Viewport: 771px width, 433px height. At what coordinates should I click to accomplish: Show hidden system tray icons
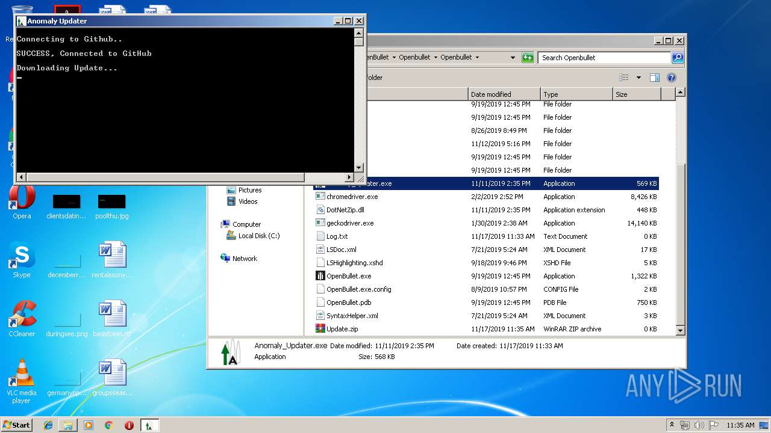coord(672,425)
